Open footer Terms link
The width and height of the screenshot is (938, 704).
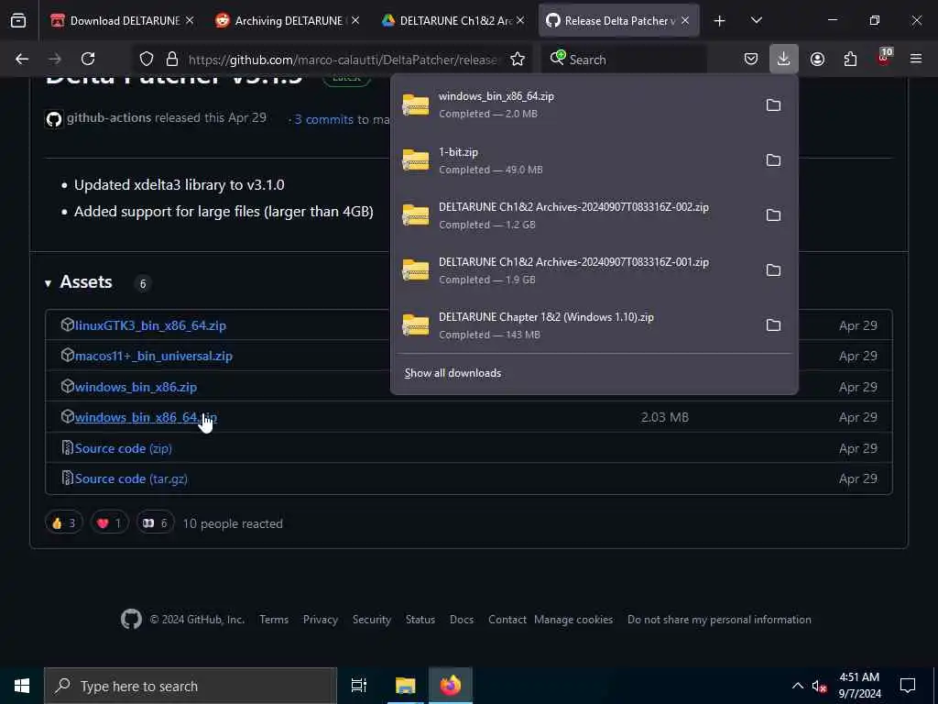pos(274,620)
